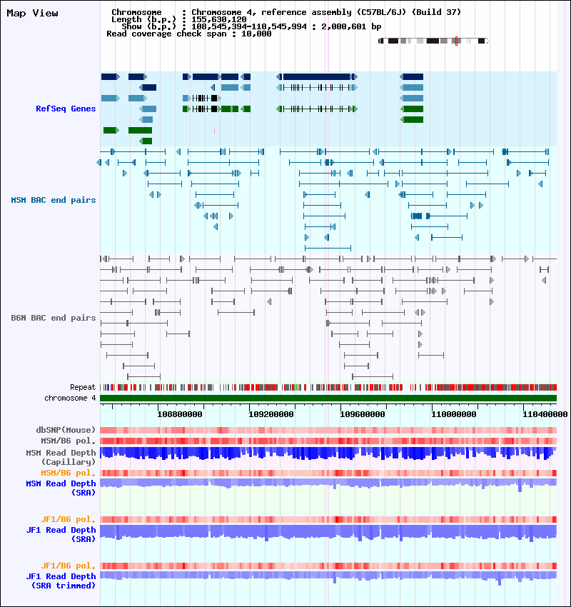Click the MSM Read Depth Capillary coverage plot
571x607 pixels.
[x=328, y=453]
